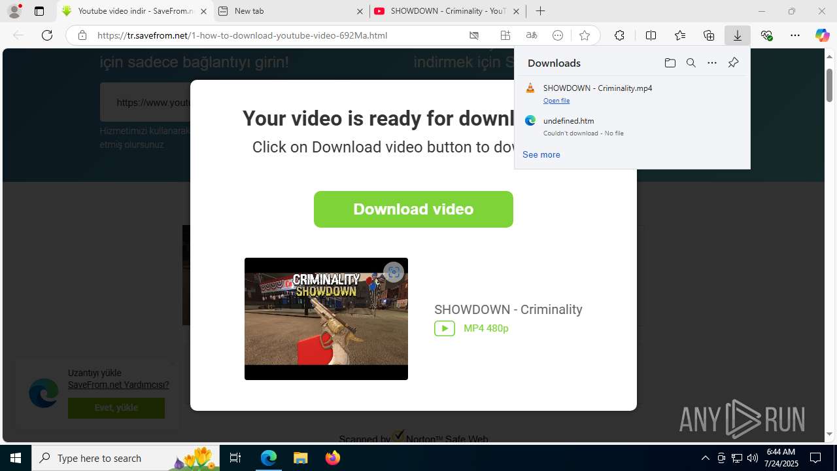
Task: Open the volume control in tray
Action: pyautogui.click(x=752, y=458)
